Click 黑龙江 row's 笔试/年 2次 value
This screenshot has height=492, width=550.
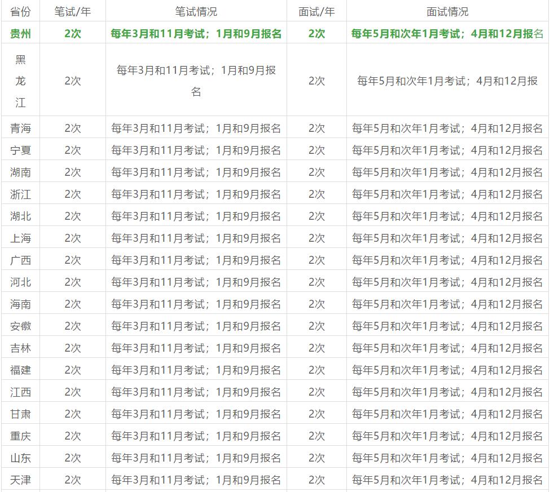(x=73, y=81)
